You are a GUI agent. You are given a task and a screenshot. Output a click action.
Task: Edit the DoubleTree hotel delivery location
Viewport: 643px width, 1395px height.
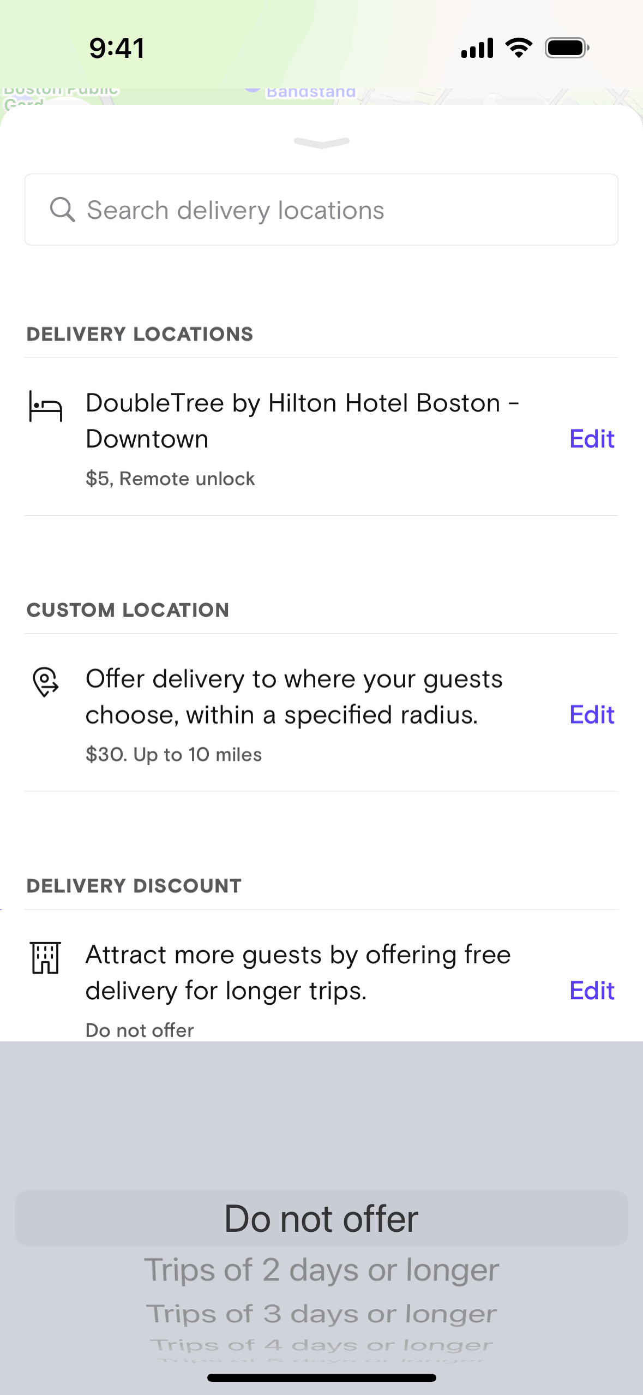point(592,439)
